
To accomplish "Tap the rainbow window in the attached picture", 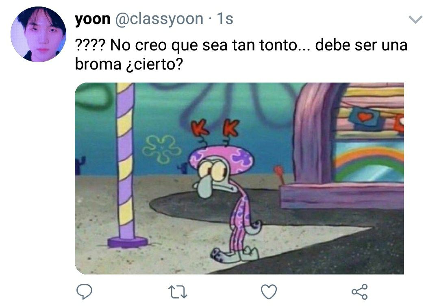I will tap(369, 161).
